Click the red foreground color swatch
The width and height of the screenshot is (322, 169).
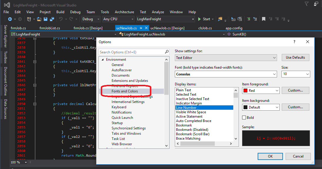(x=245, y=90)
